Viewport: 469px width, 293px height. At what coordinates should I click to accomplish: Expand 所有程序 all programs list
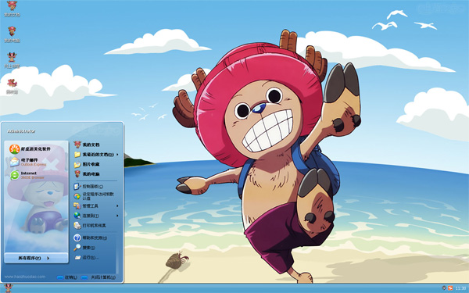pos(36,258)
